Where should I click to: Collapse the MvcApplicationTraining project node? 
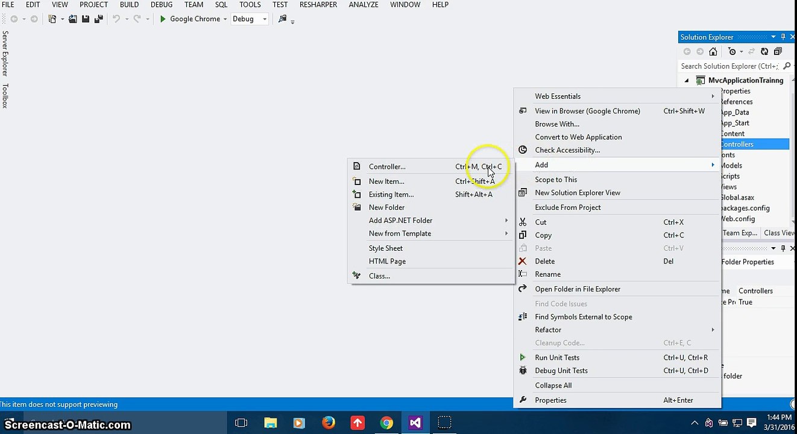point(686,80)
